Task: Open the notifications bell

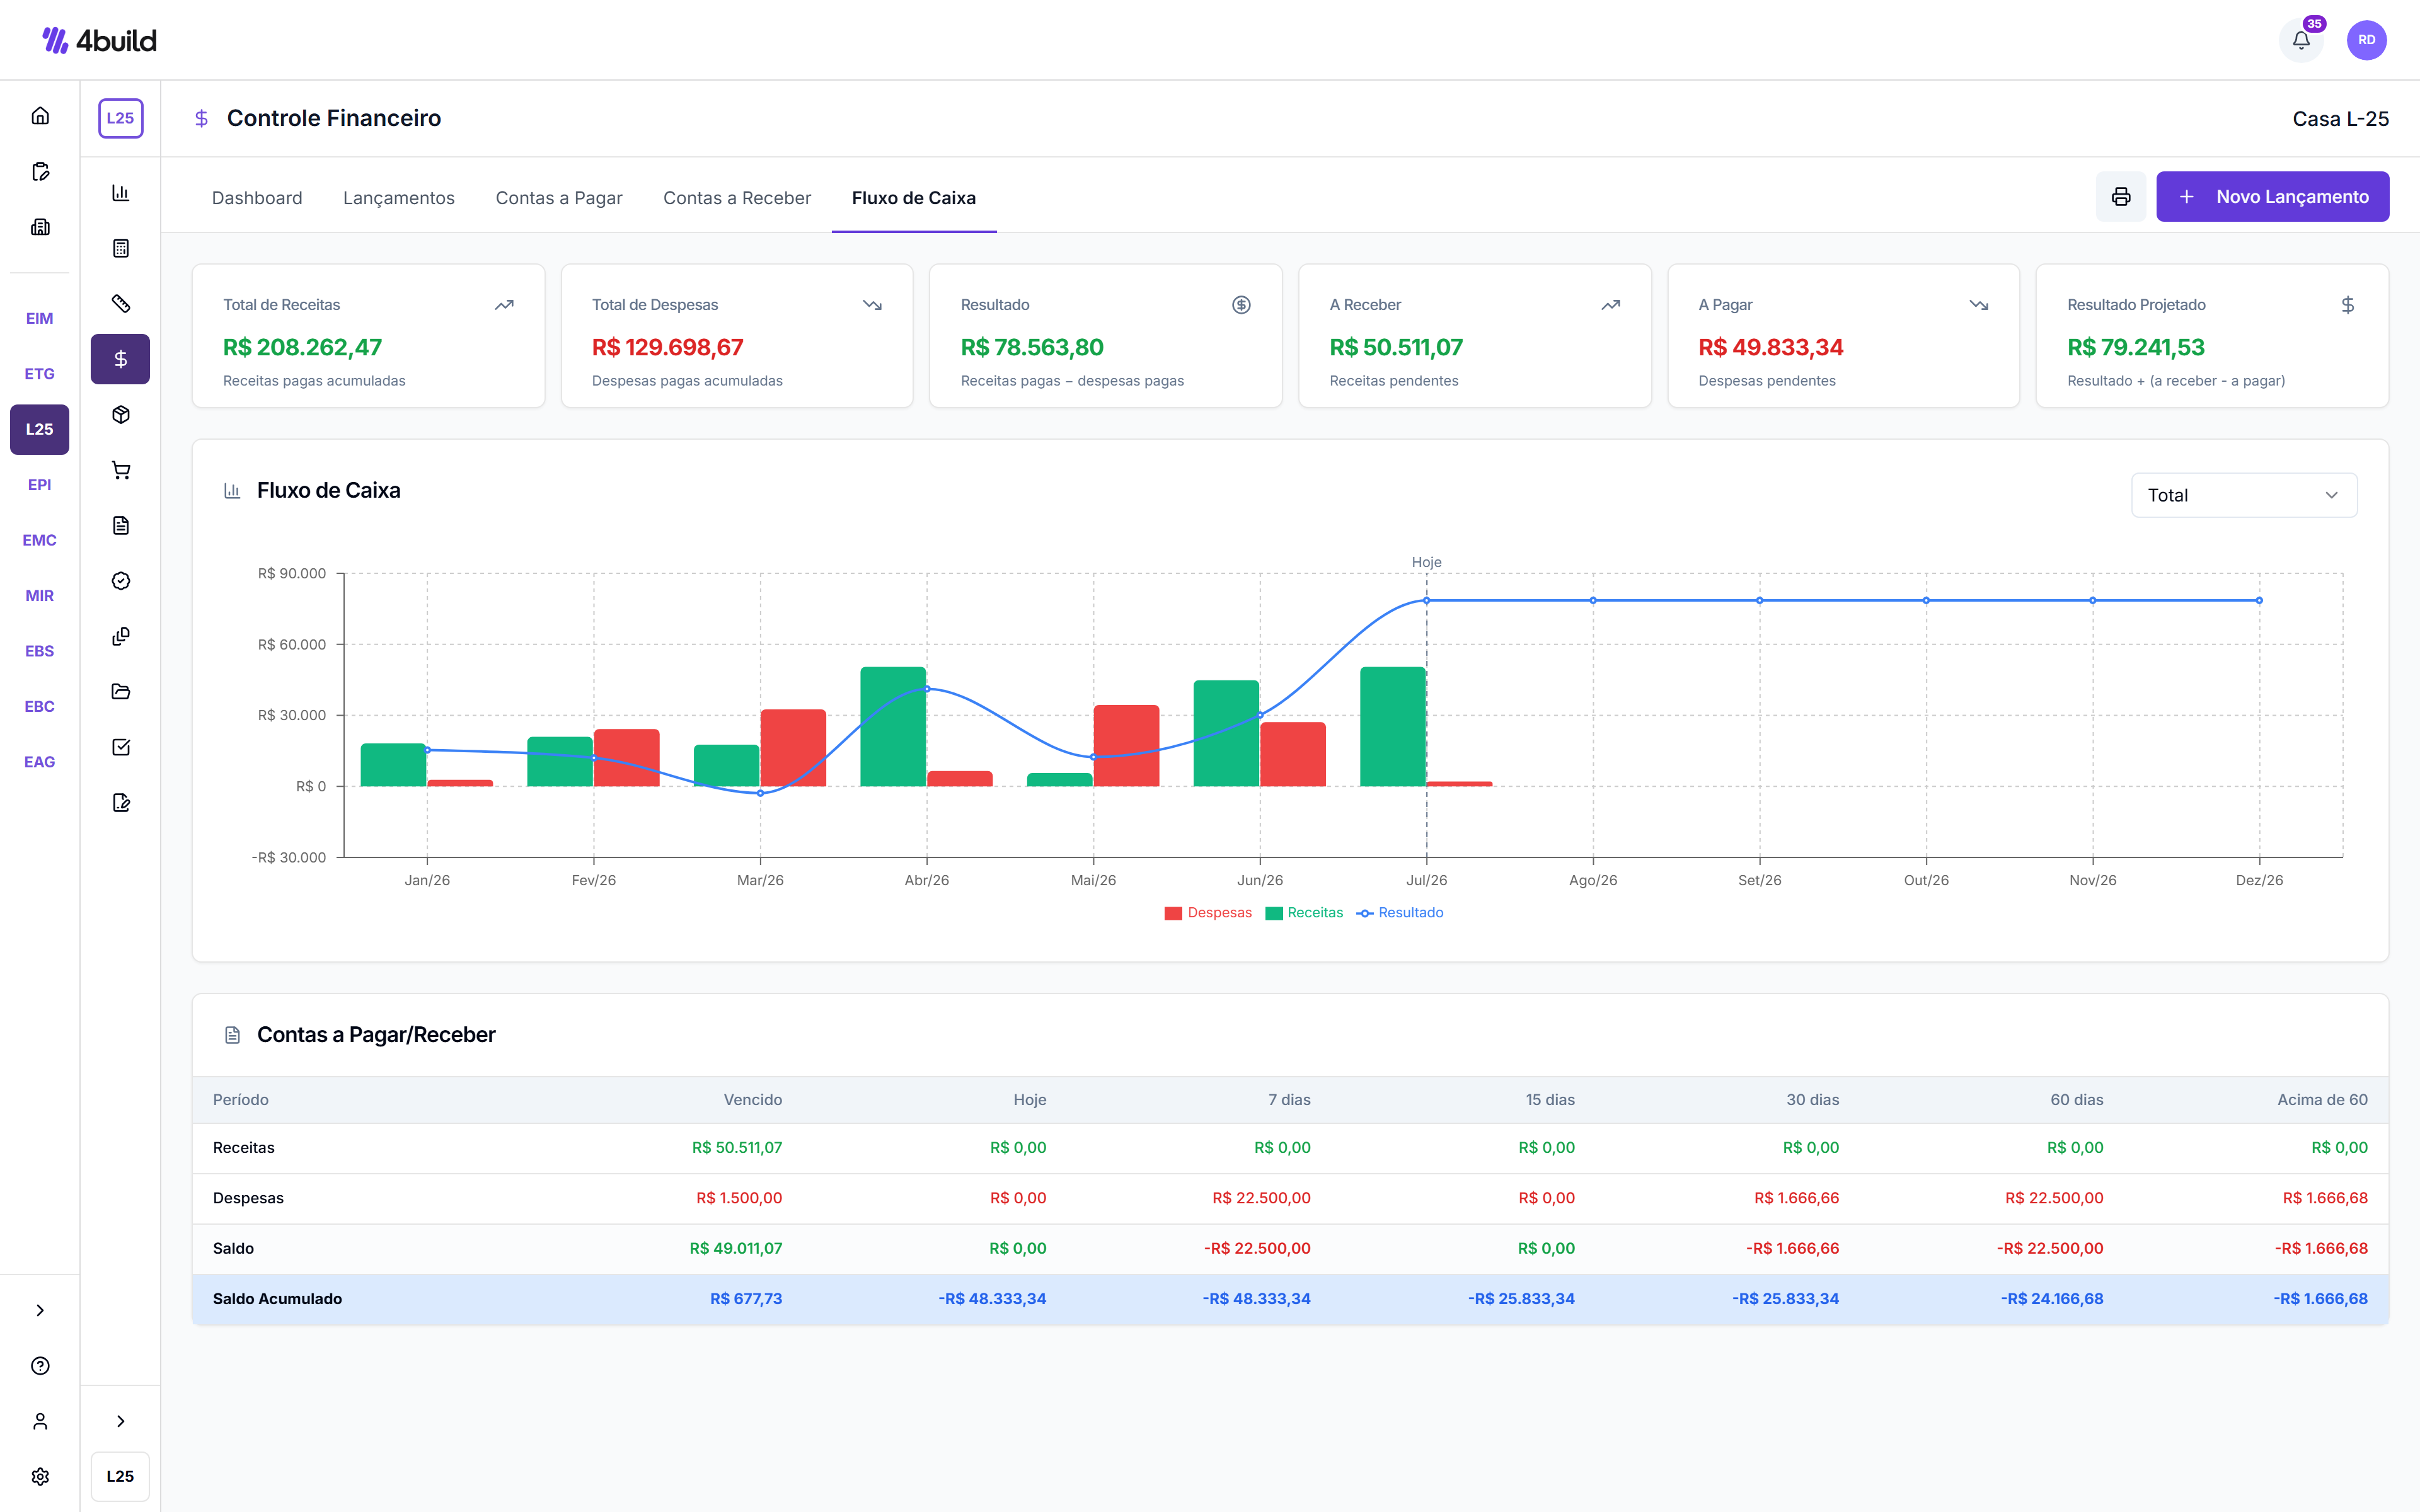Action: pos(2300,40)
